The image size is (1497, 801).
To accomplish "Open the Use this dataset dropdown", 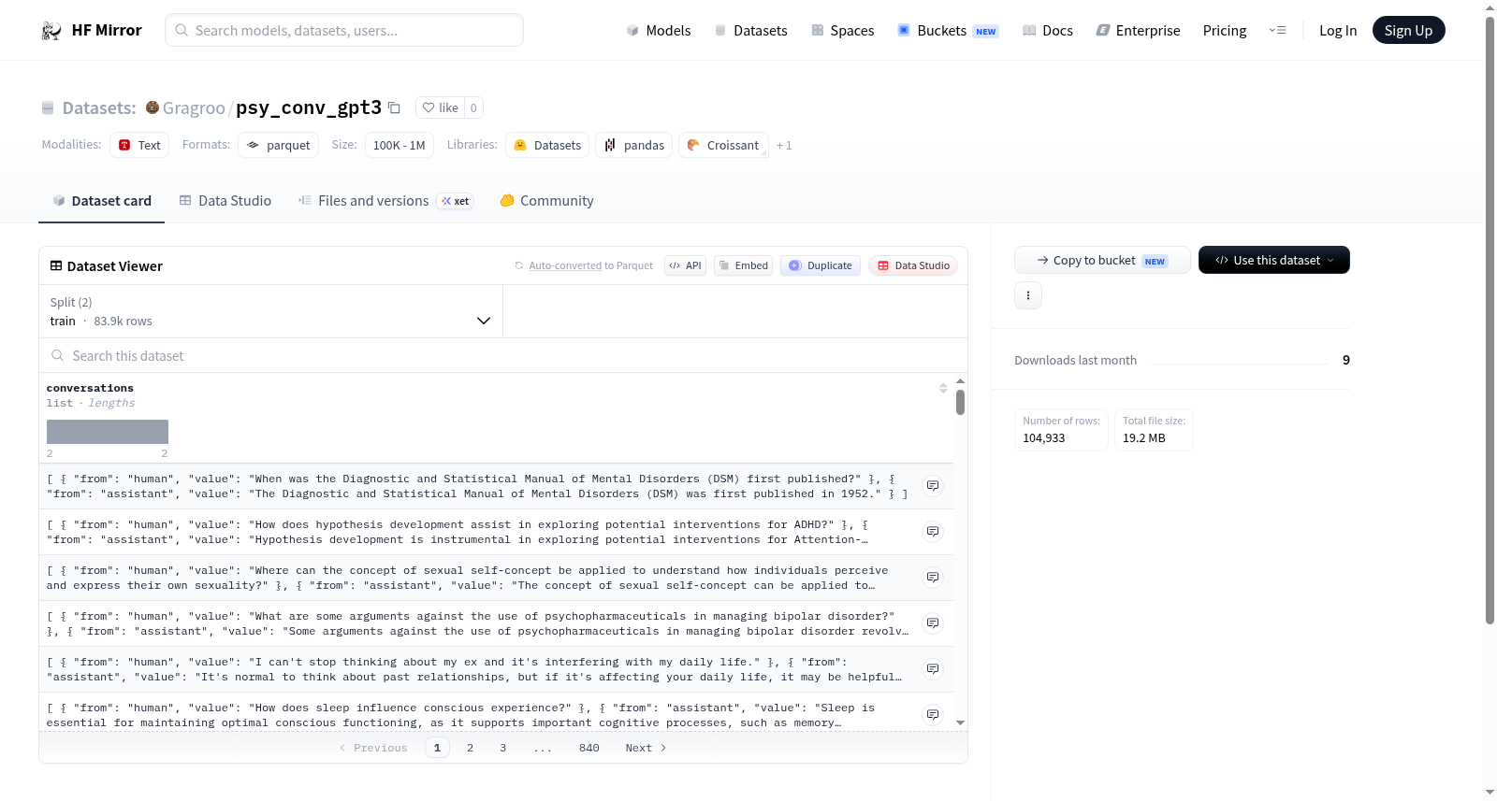I will [x=1274, y=260].
